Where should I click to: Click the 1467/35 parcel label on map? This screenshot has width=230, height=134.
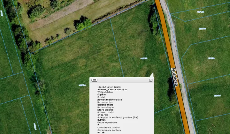pos(144,58)
